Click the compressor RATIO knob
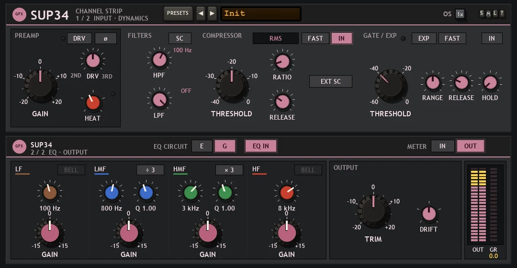The height and width of the screenshot is (268, 517). (x=282, y=62)
